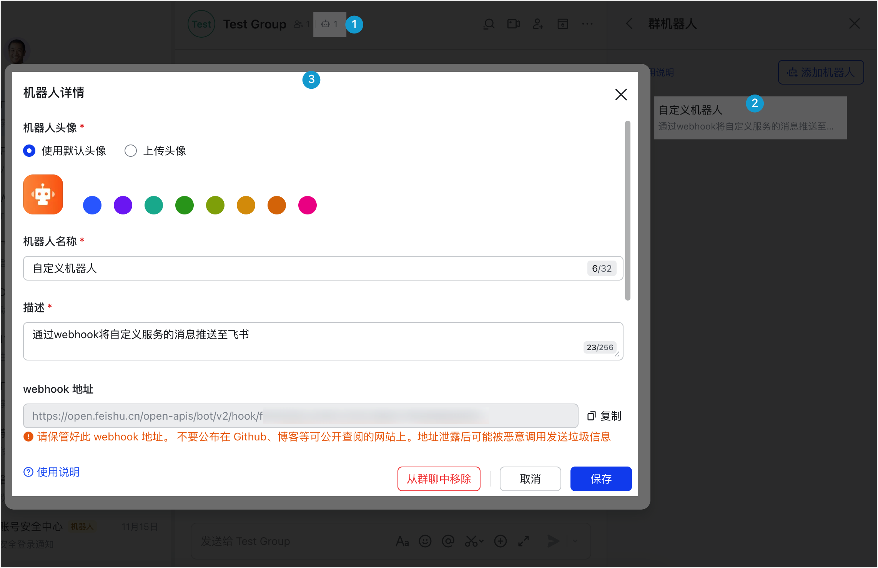Open the group calendar icon
Image resolution: width=878 pixels, height=568 pixels.
click(x=563, y=24)
